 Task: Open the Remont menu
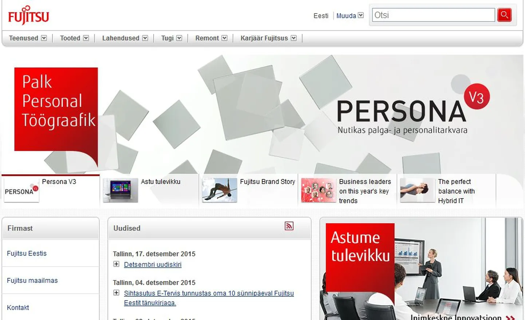(207, 38)
